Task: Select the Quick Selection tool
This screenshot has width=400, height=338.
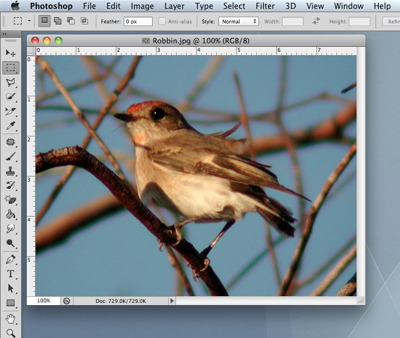Action: [x=11, y=97]
